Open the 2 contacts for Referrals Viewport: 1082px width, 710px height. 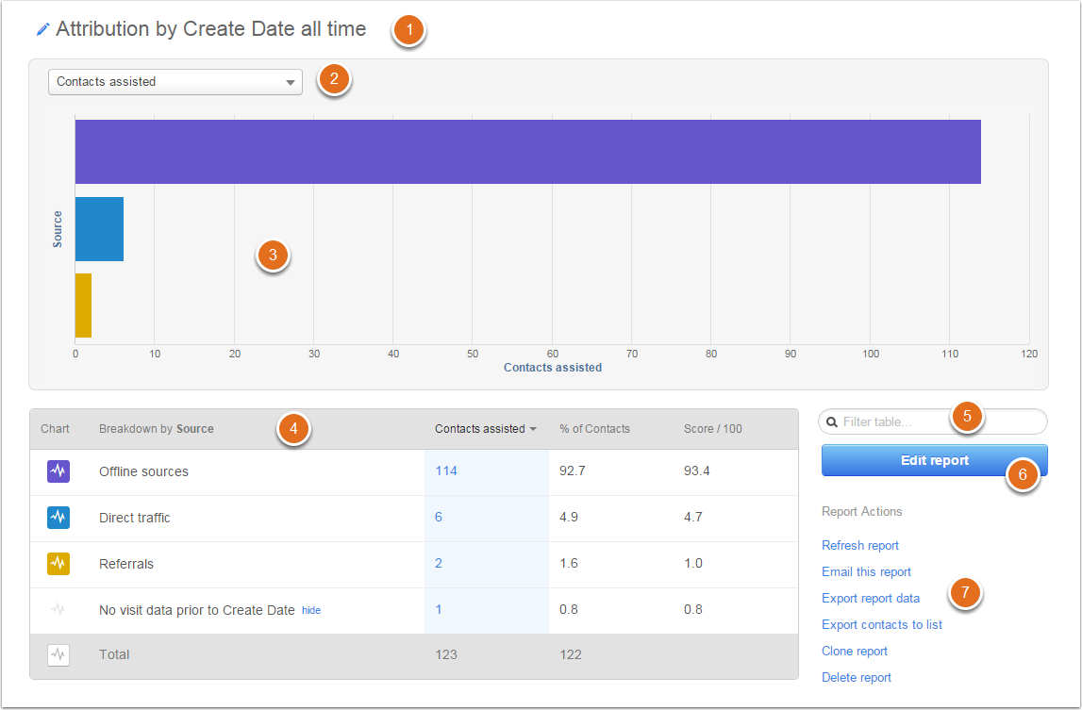pyautogui.click(x=439, y=563)
